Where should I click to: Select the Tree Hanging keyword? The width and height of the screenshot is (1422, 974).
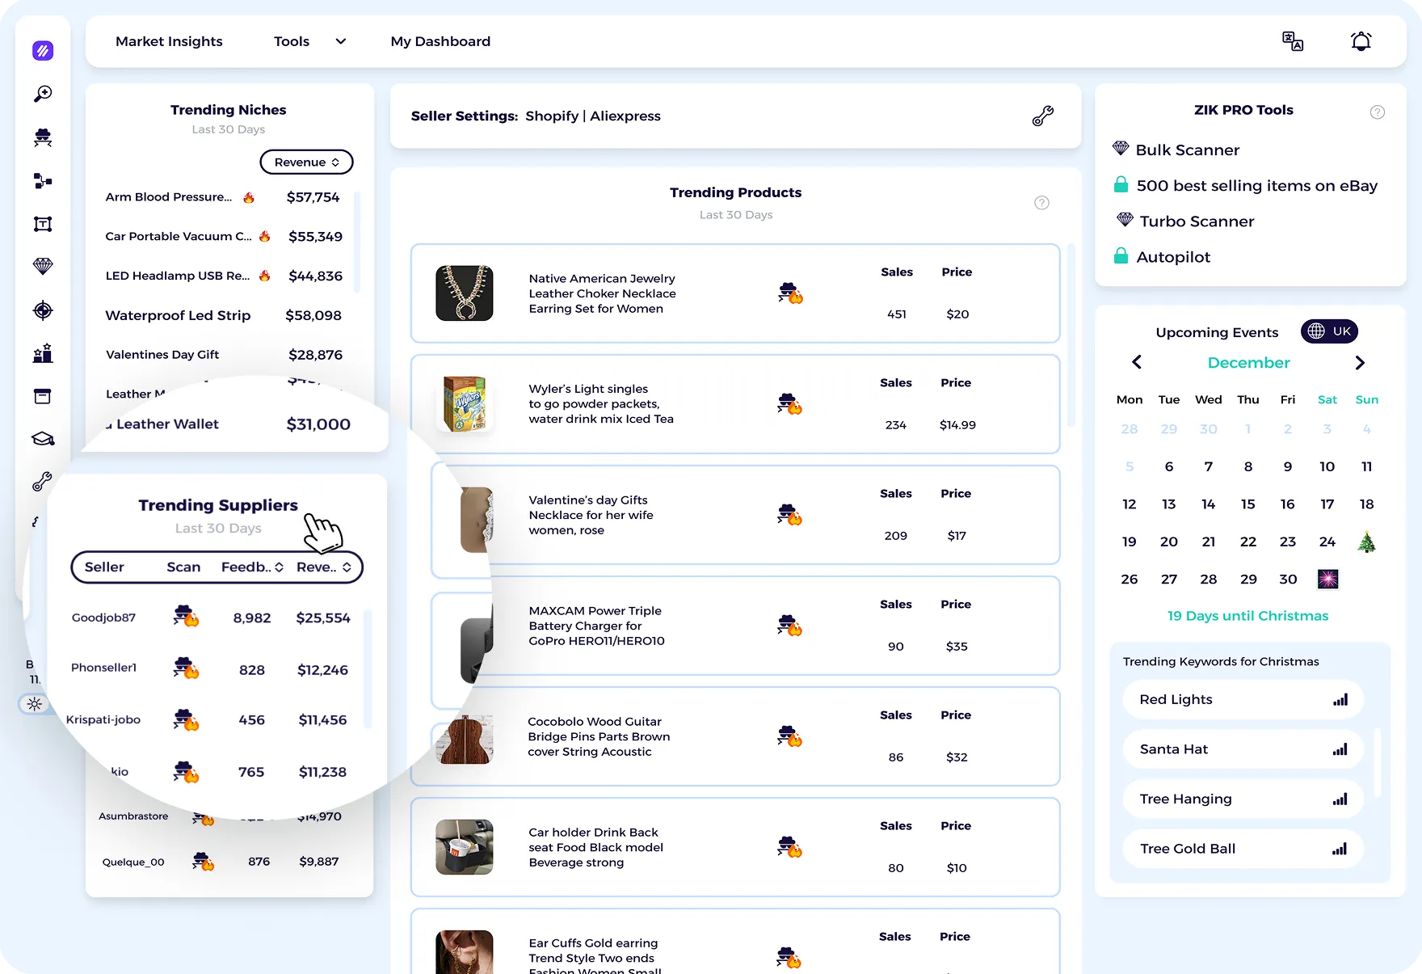click(1243, 799)
